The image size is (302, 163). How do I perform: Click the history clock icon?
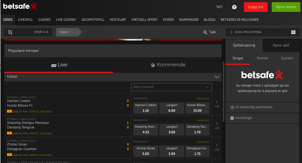(x=232, y=107)
